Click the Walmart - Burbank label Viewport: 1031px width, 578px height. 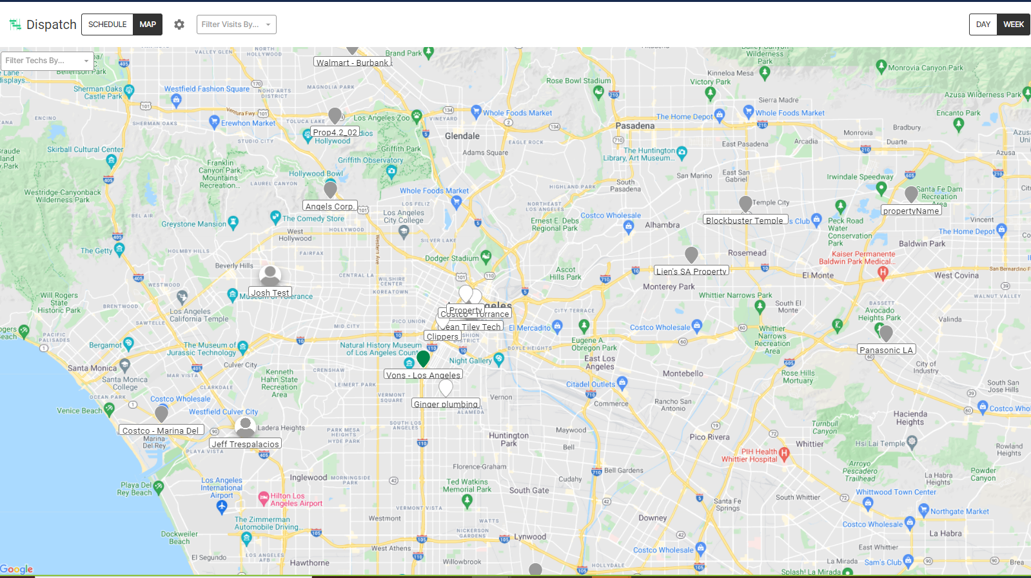point(353,63)
